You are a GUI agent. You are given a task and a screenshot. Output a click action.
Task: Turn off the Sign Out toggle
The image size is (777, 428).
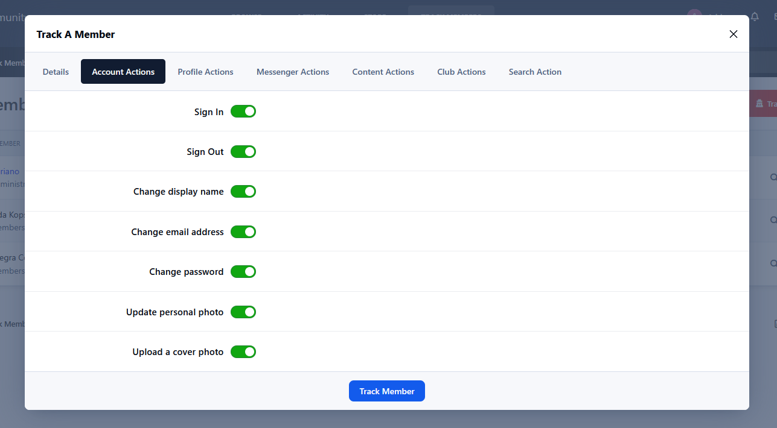tap(243, 151)
